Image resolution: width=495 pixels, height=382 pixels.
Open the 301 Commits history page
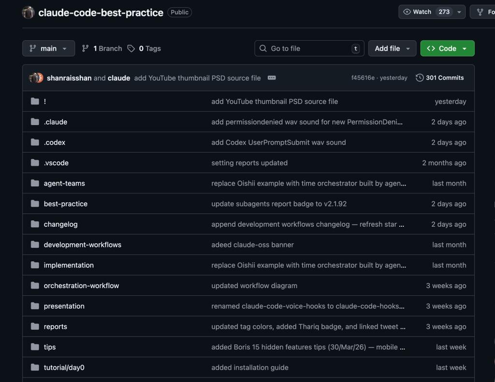445,77
